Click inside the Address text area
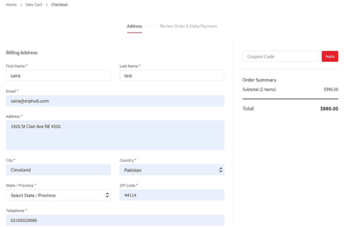Image resolution: width=344 pixels, height=227 pixels. pos(115,135)
